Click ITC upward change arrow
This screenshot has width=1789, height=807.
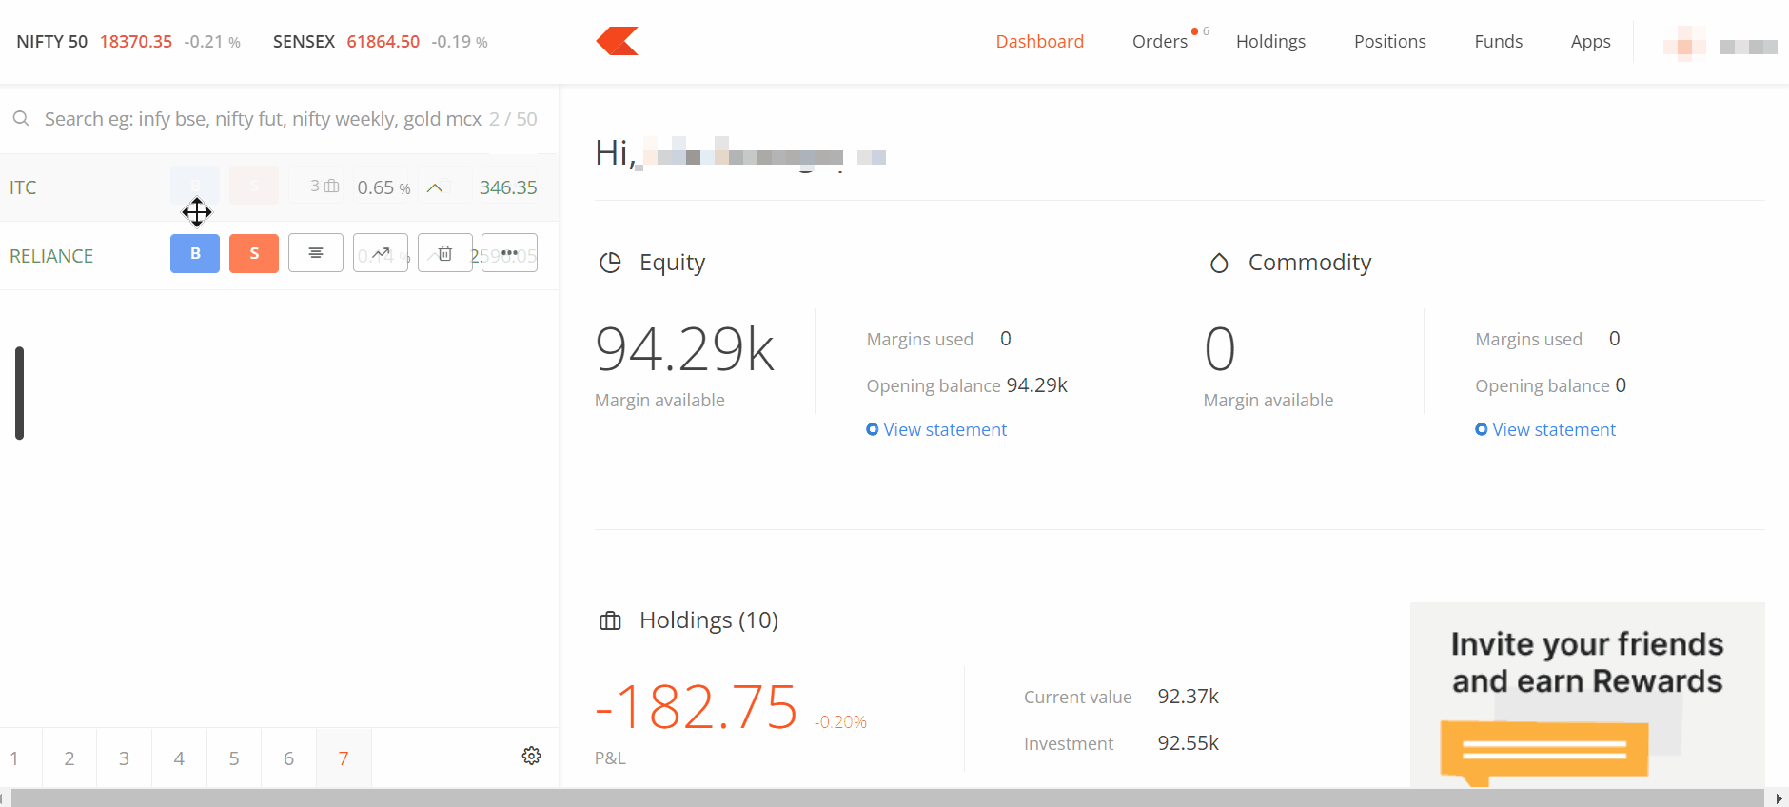pyautogui.click(x=435, y=187)
